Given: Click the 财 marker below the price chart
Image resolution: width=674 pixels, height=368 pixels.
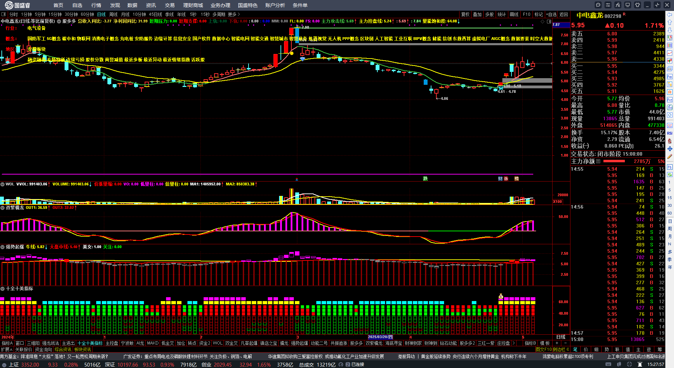Looking at the screenshot, I should tap(500, 179).
